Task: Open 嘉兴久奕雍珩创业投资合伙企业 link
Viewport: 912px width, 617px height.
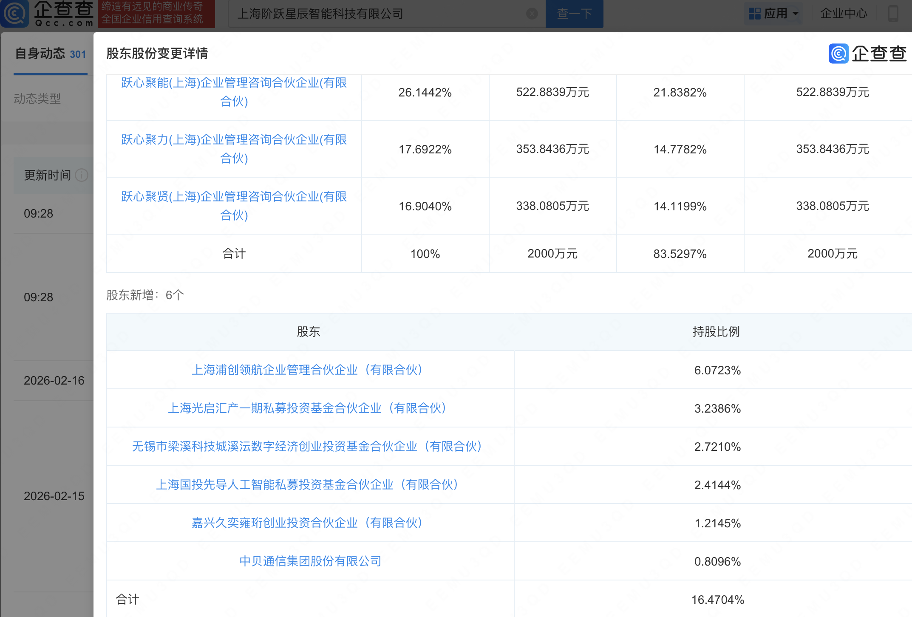Action: pyautogui.click(x=308, y=523)
